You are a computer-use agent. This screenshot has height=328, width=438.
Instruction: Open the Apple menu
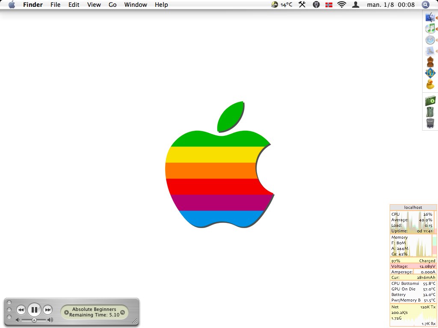[12, 5]
